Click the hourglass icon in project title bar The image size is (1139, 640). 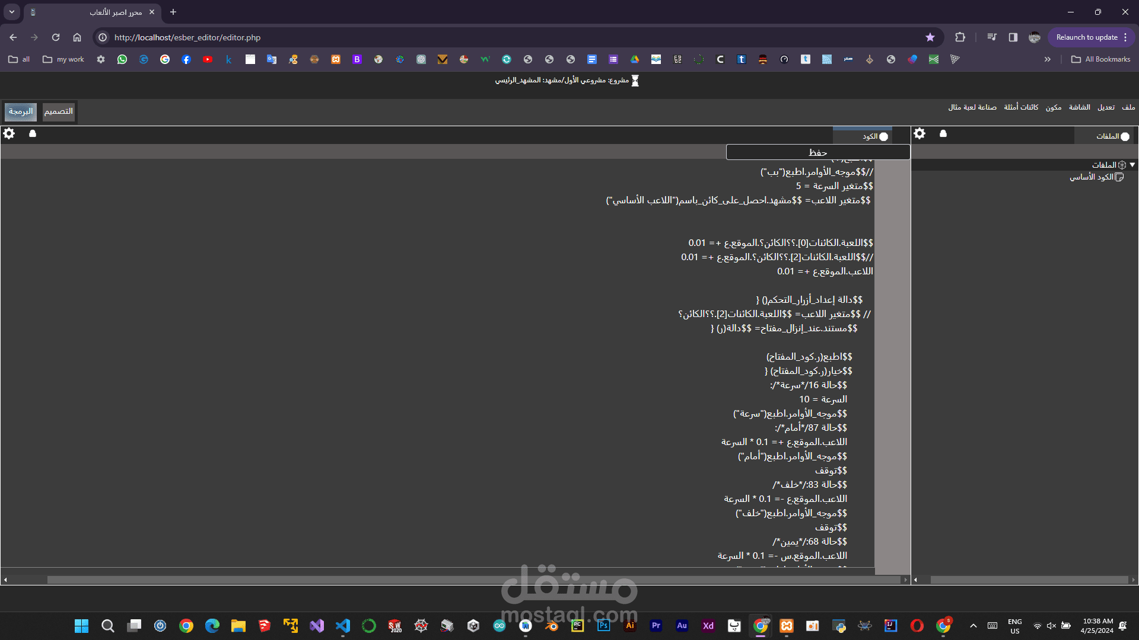pyautogui.click(x=635, y=81)
